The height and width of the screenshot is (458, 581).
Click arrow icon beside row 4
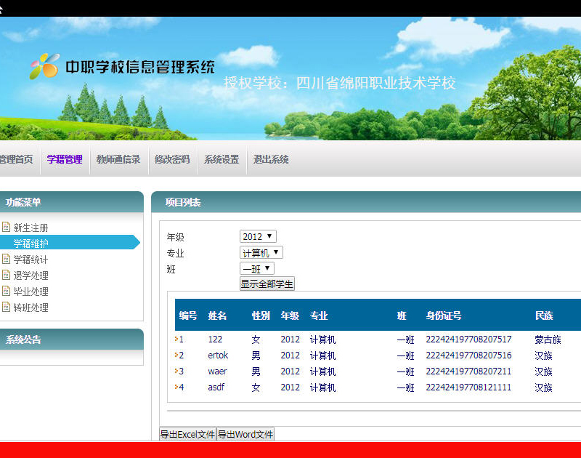point(176,387)
